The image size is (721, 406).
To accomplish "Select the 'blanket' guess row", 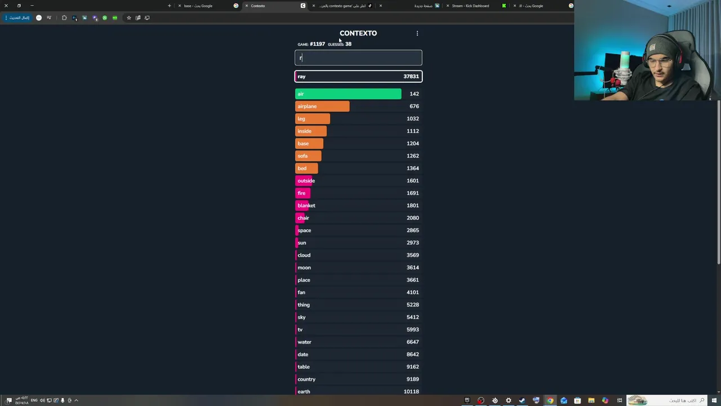I will (358, 205).
